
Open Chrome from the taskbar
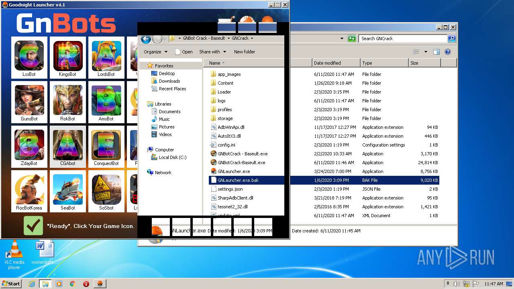click(x=72, y=284)
